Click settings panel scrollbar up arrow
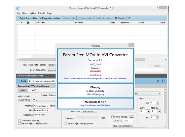The height and width of the screenshot is (137, 185). pyautogui.click(x=165, y=89)
